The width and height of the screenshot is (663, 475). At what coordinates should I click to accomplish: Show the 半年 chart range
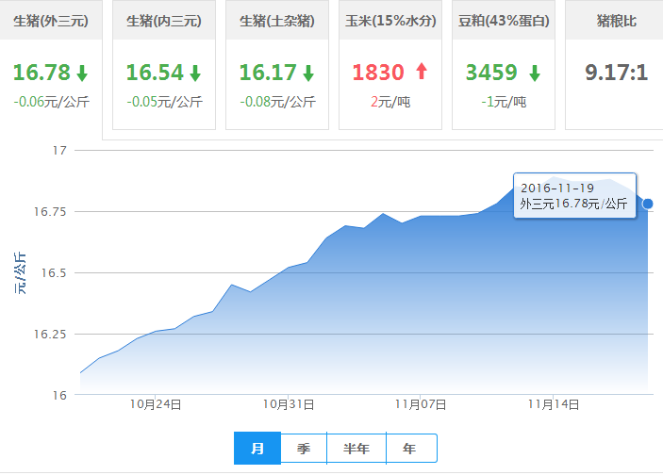pyautogui.click(x=356, y=449)
